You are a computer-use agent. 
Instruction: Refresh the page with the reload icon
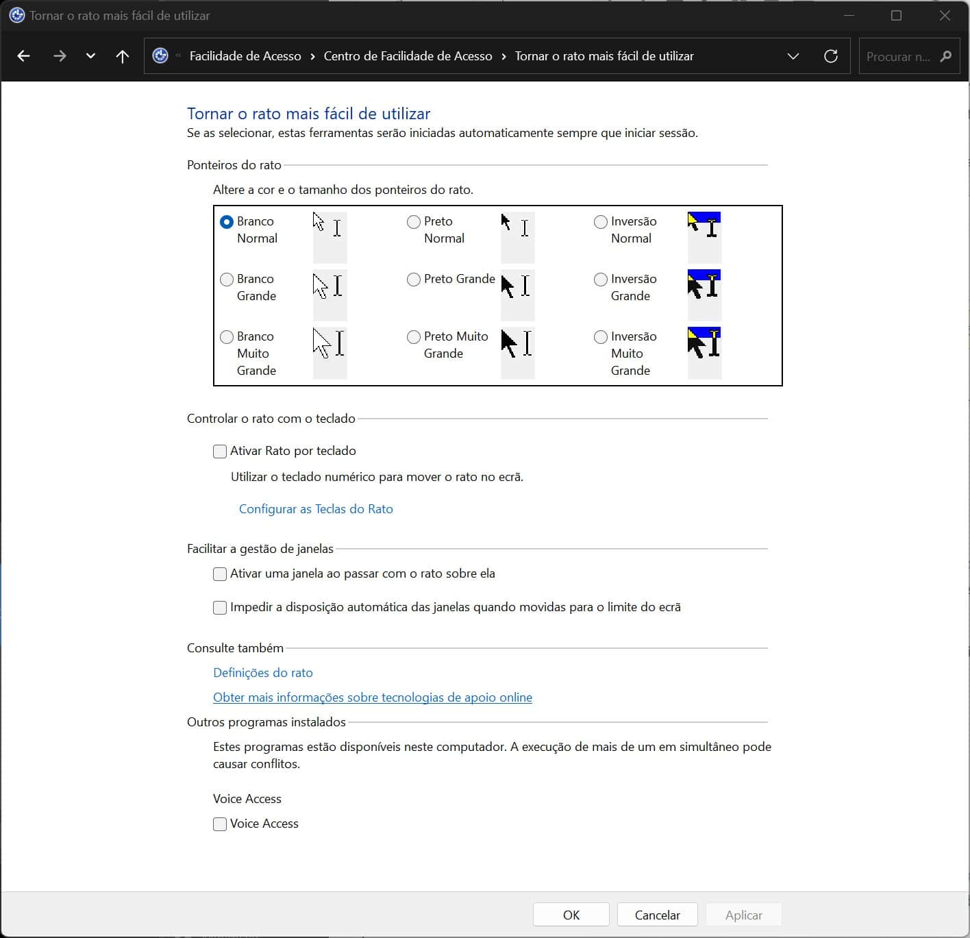830,56
